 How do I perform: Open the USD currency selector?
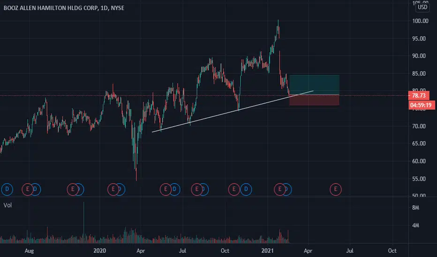pyautogui.click(x=422, y=7)
